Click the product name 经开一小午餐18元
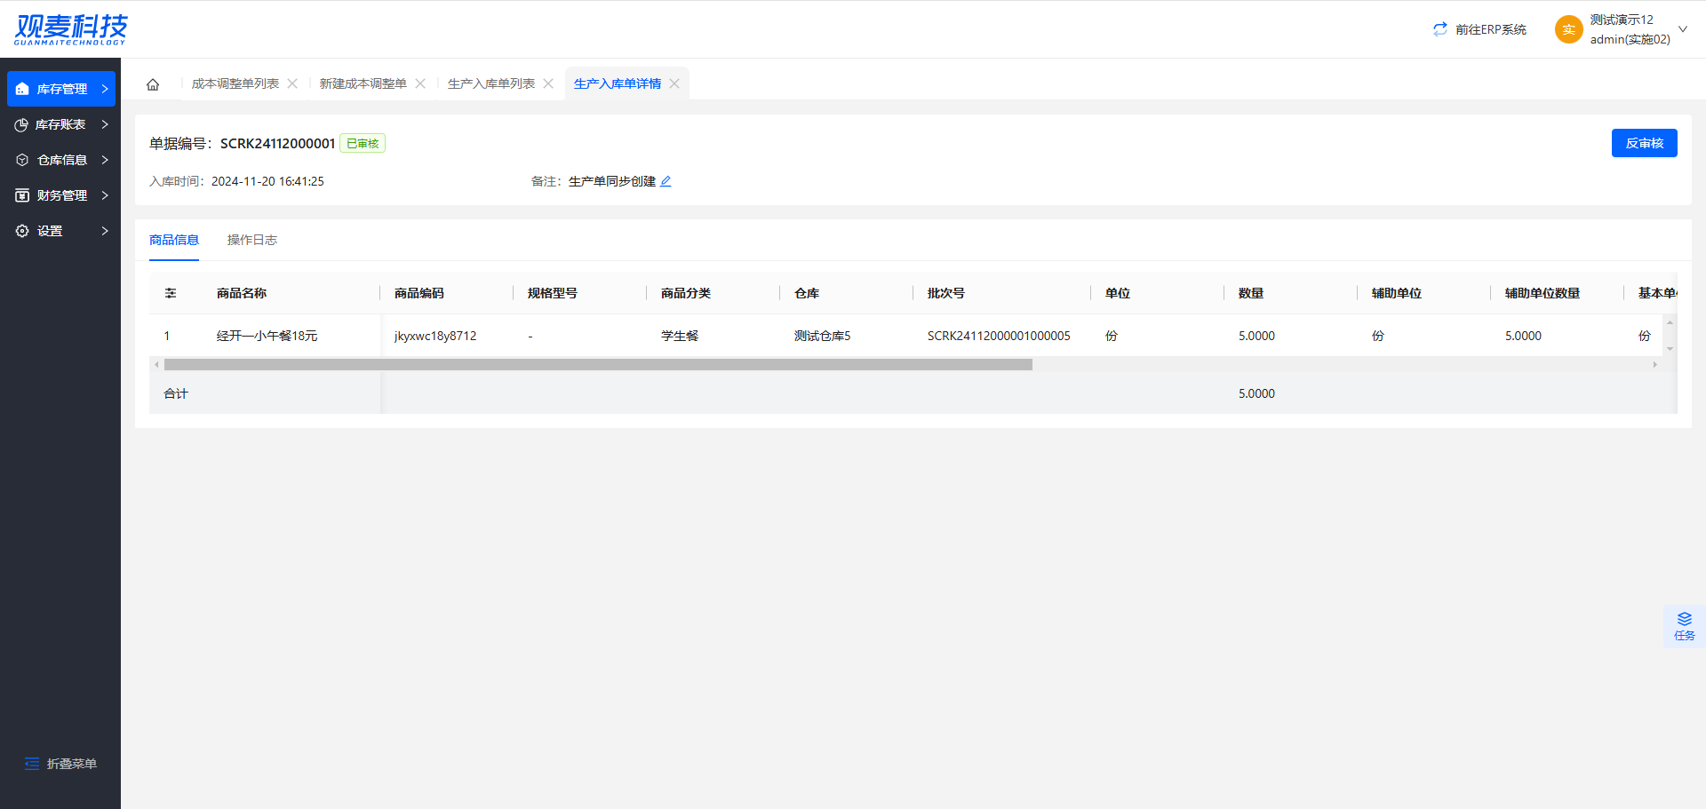The image size is (1706, 809). click(x=267, y=336)
